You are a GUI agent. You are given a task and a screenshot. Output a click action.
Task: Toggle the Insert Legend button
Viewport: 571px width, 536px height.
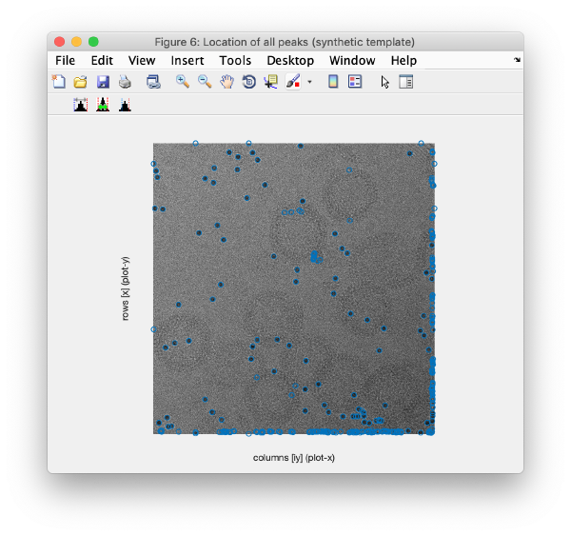(x=355, y=82)
